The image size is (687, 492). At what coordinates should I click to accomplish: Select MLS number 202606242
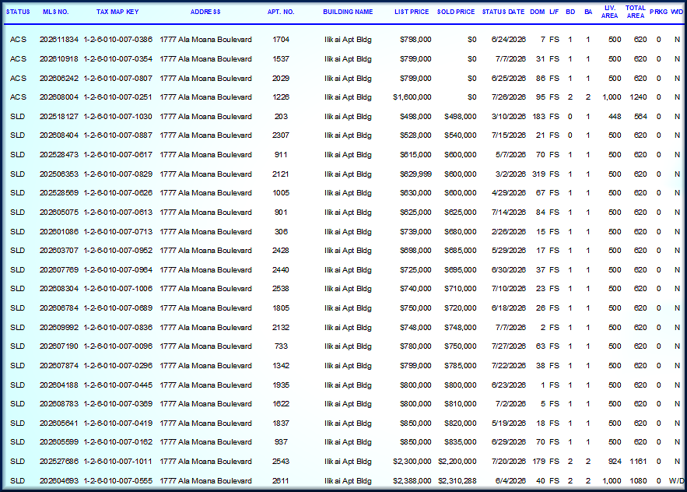coord(58,79)
